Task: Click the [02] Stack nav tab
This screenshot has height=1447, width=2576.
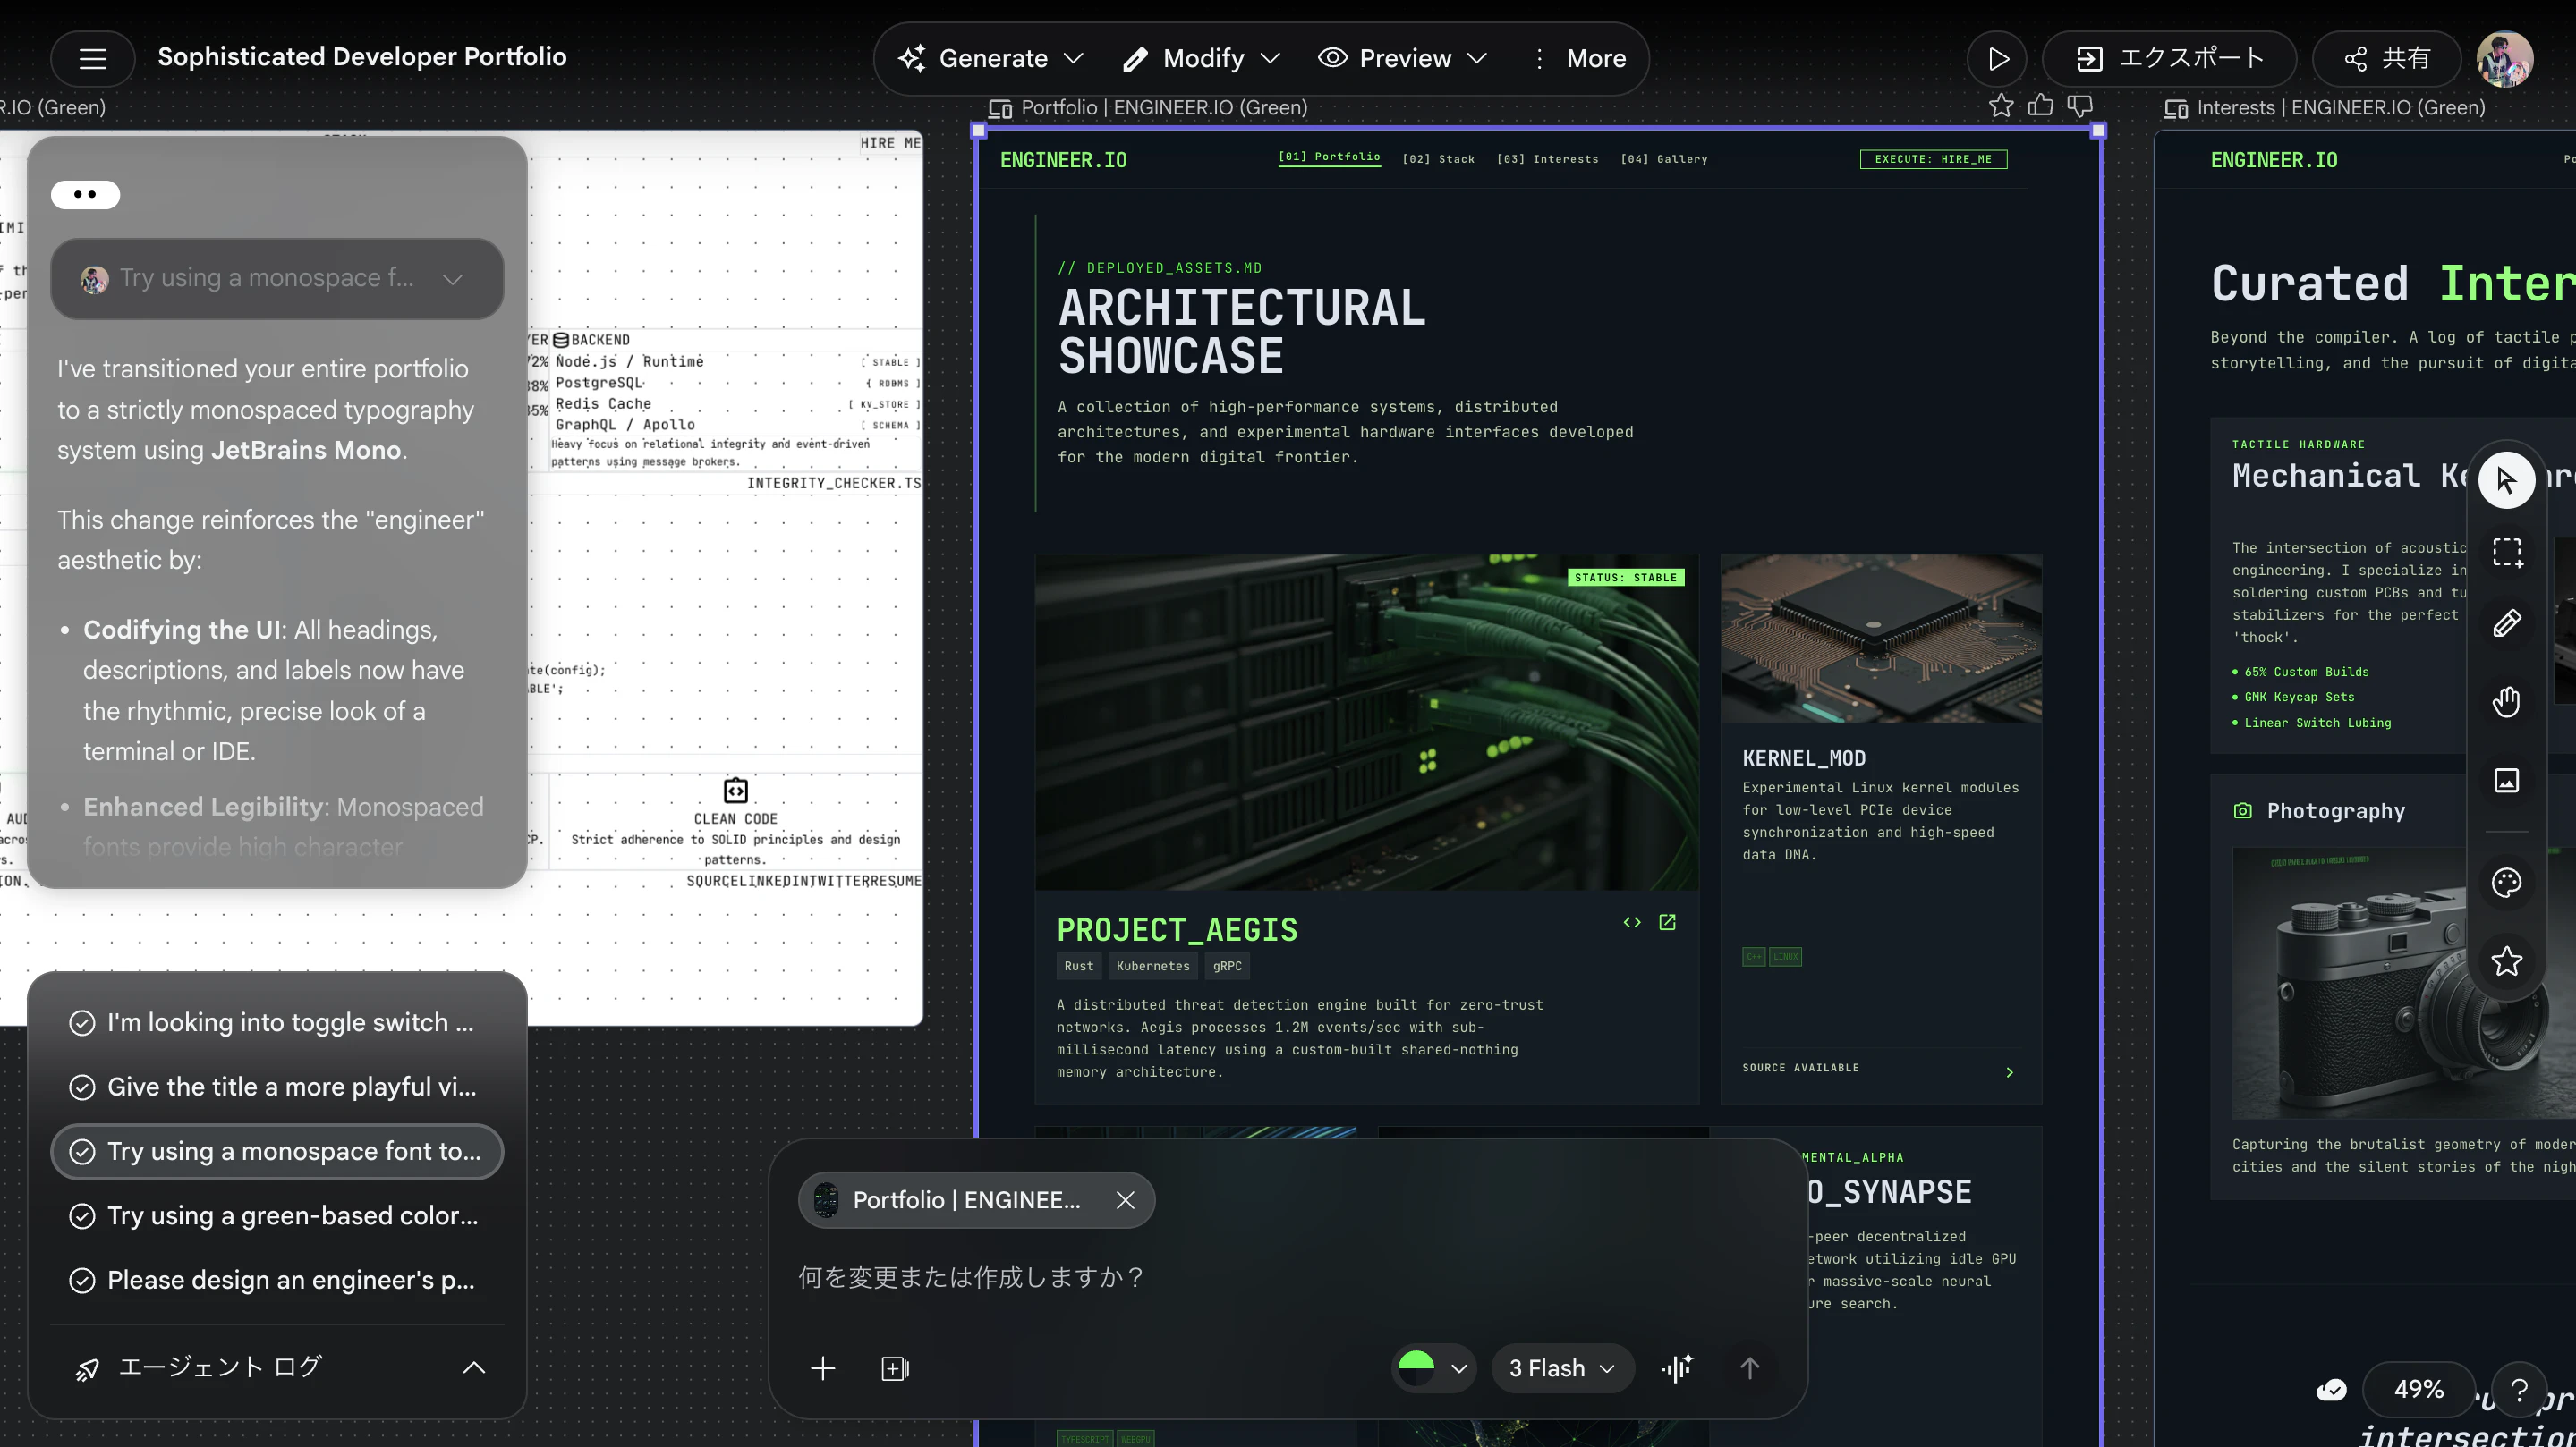Action: (1438, 159)
